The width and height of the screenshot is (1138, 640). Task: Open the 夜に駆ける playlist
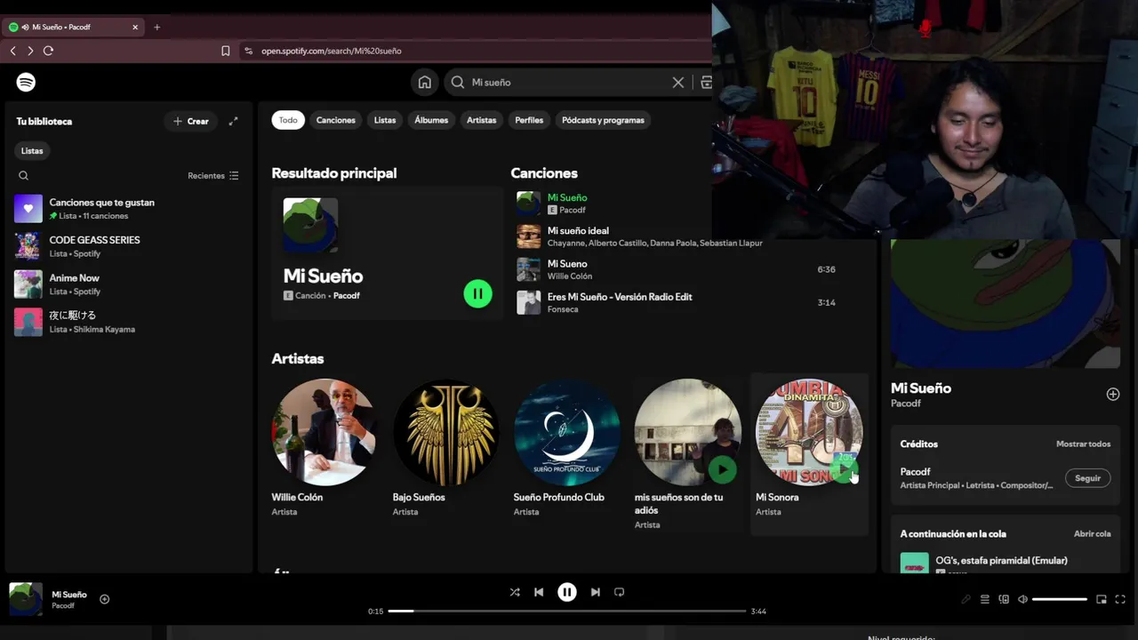[127, 322]
